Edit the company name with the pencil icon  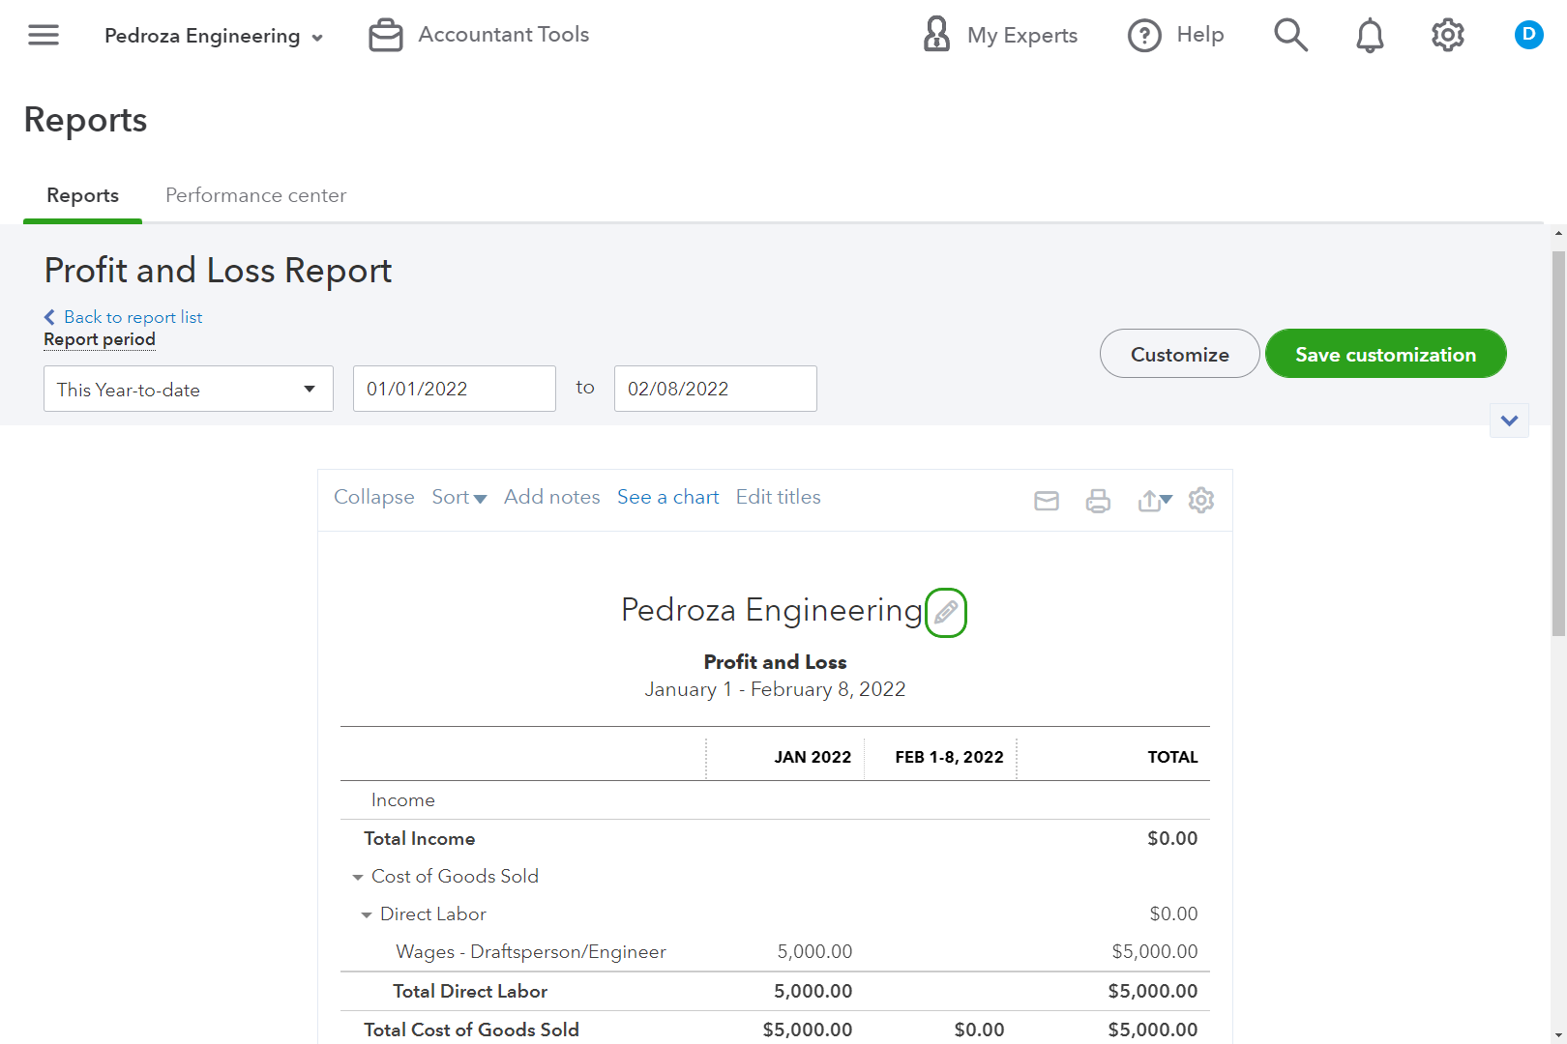click(x=946, y=612)
